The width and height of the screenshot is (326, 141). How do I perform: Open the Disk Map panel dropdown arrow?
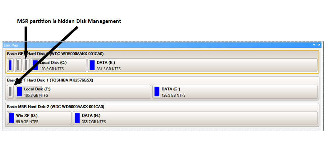(x=314, y=45)
